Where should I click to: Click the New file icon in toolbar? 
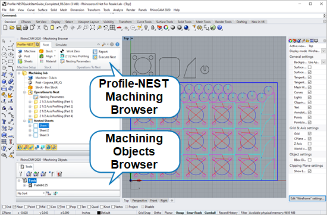[5, 27]
